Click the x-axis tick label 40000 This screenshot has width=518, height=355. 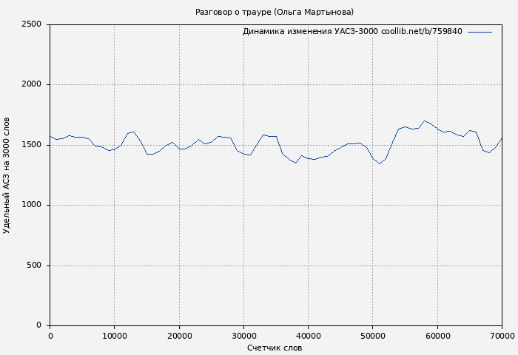tap(308, 336)
